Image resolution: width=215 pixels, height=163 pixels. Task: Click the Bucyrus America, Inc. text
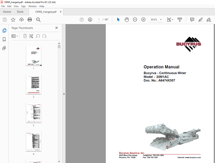tap(132, 153)
